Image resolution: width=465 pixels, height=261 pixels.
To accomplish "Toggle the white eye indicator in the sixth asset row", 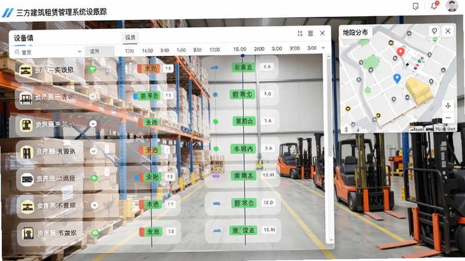I will 95,205.
